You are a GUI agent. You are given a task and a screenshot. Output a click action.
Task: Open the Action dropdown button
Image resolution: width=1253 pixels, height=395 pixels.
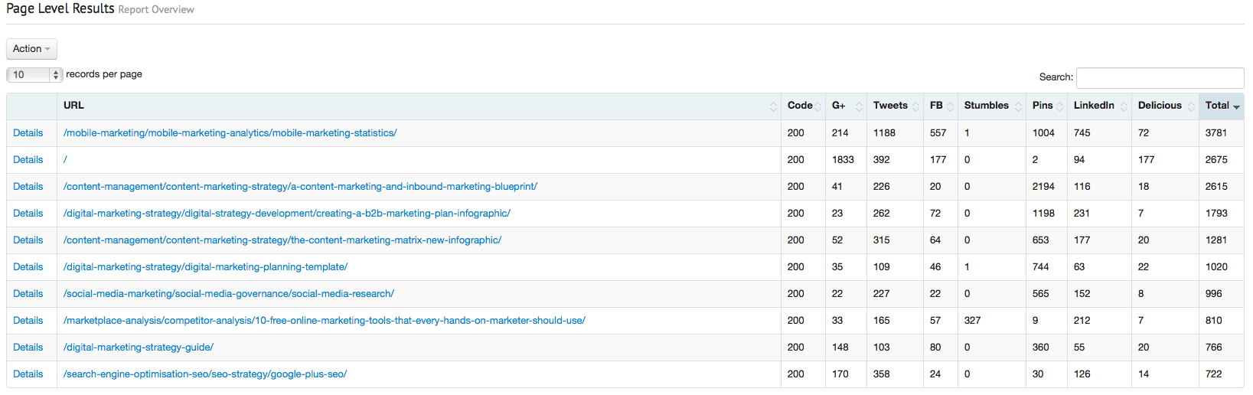click(31, 49)
